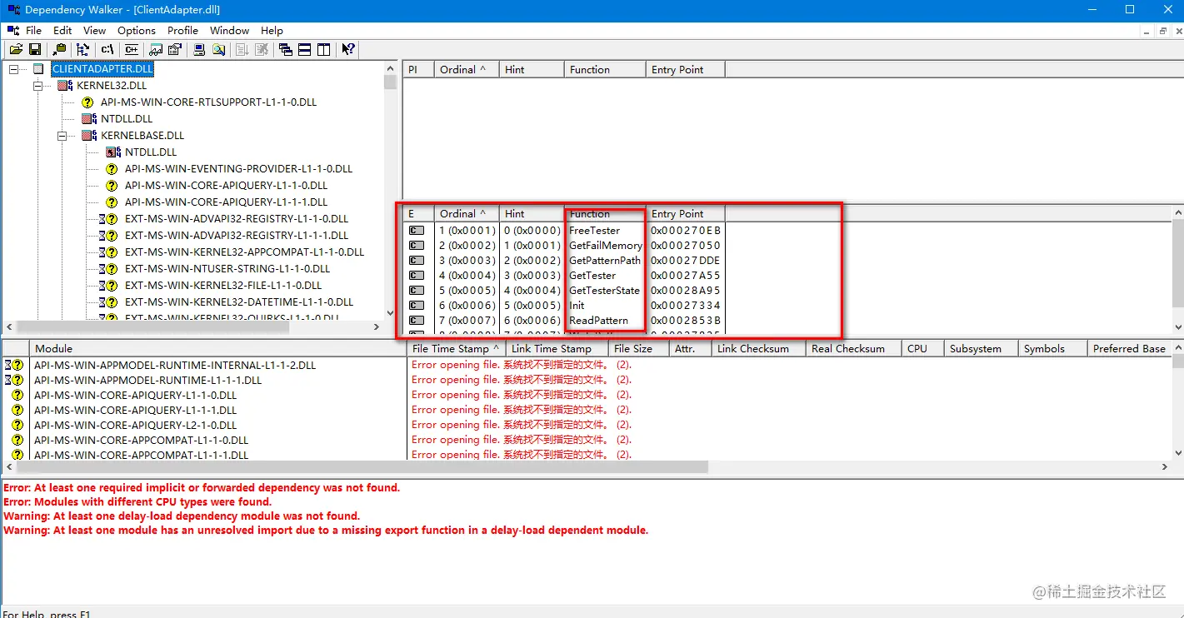Sort modules by File Size header
Viewport: 1184px width, 618px height.
(x=638, y=349)
